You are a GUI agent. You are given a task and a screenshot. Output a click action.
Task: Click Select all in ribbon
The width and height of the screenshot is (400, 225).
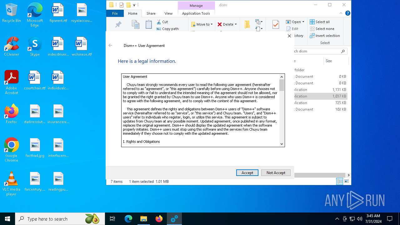point(320,22)
